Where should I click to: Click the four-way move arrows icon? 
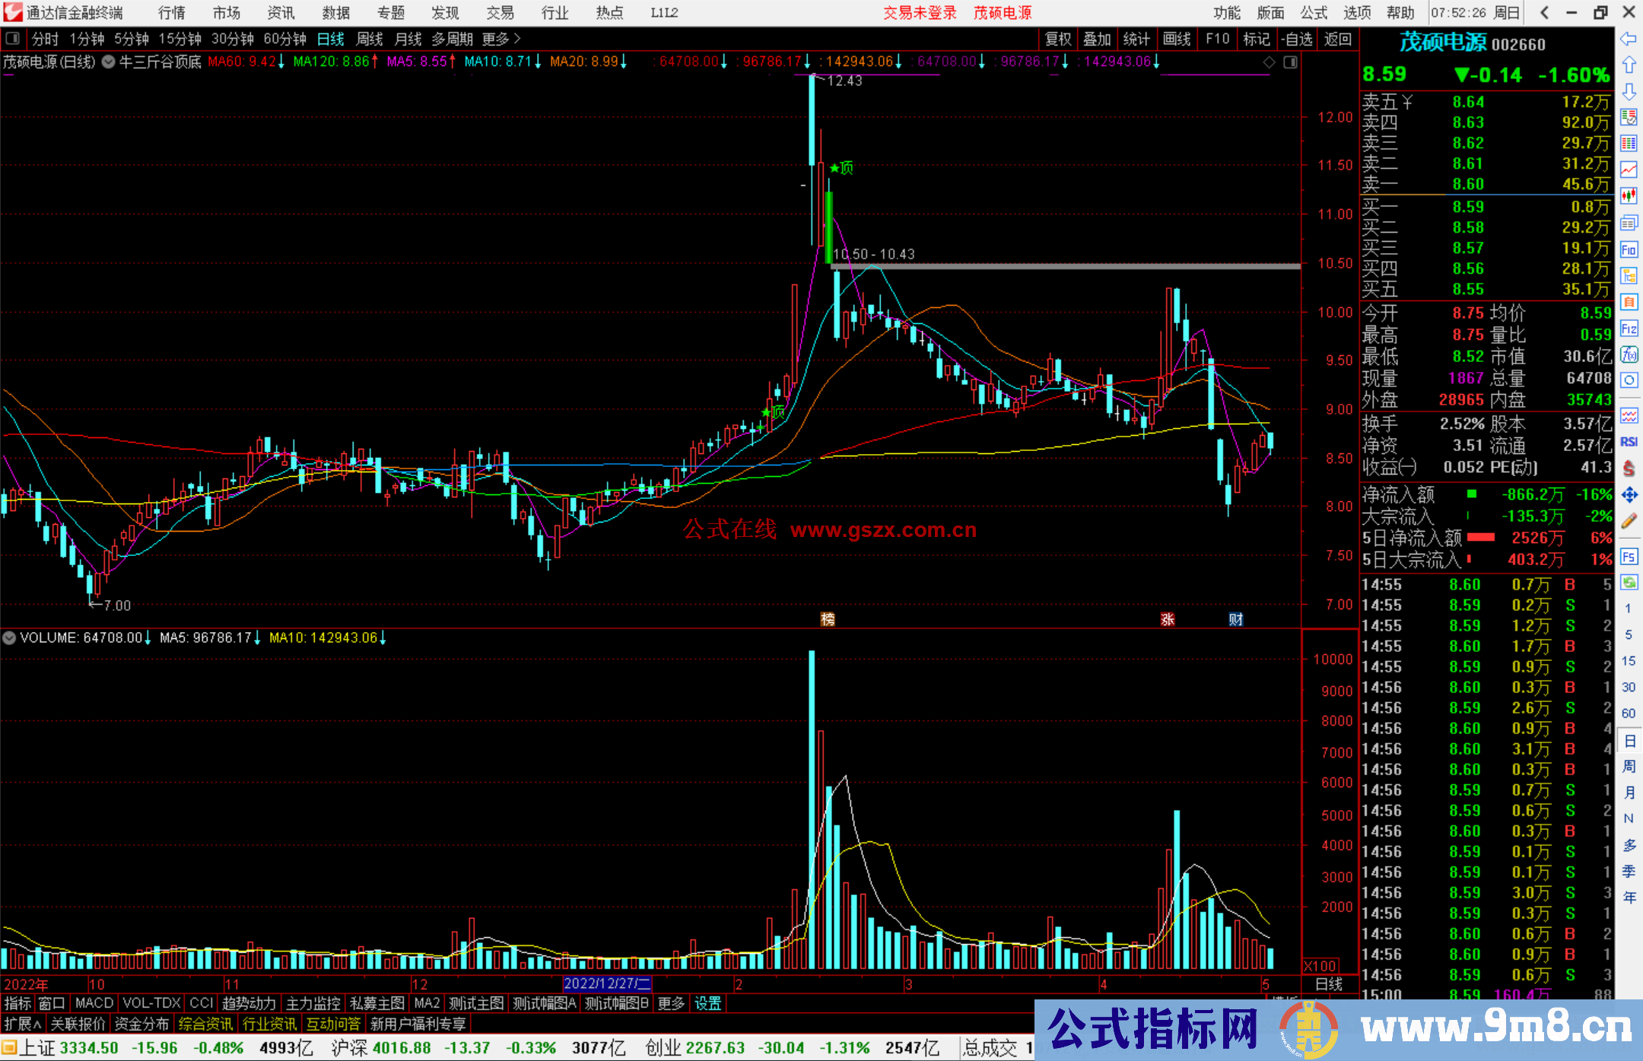tap(1629, 495)
